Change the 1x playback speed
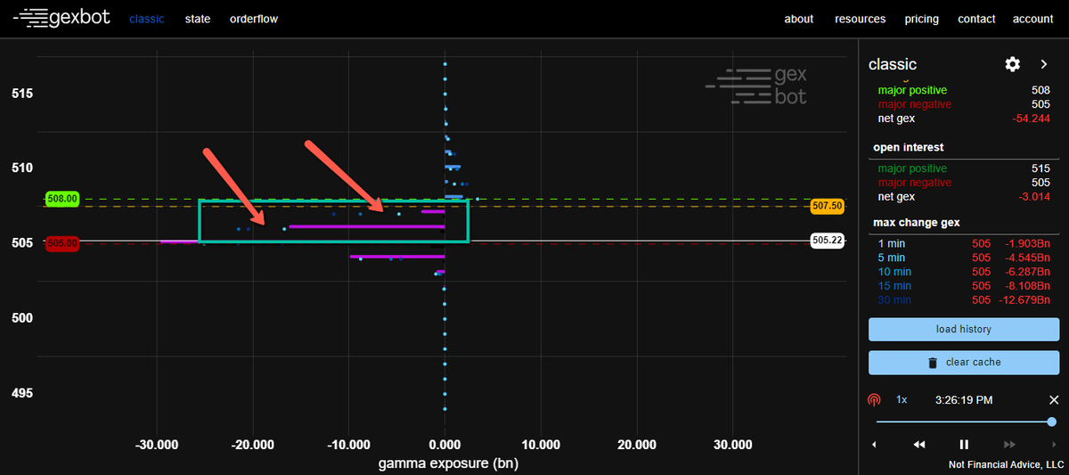Viewport: 1069px width, 475px height. click(902, 400)
